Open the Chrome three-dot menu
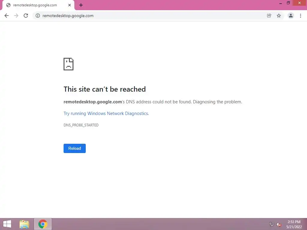Viewport: 307px width, 230px height. click(300, 16)
